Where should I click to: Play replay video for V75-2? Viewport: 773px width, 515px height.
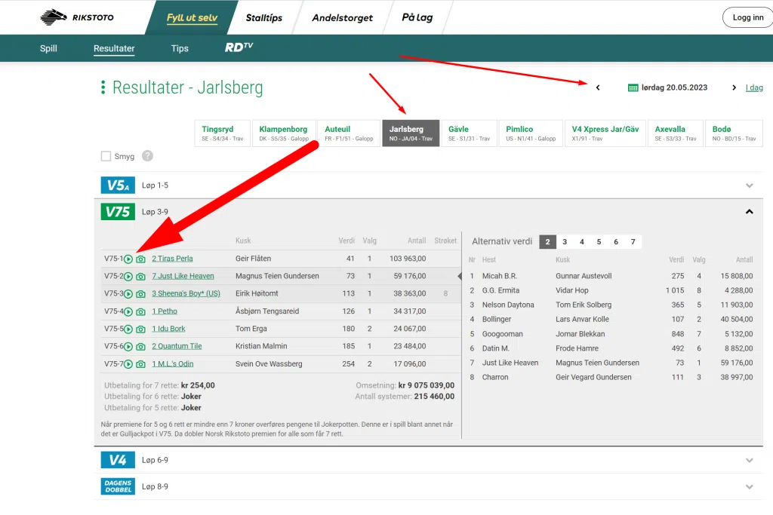point(128,277)
